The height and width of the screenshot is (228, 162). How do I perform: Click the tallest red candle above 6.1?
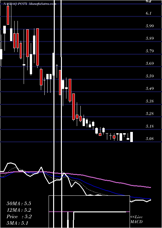[8, 15]
